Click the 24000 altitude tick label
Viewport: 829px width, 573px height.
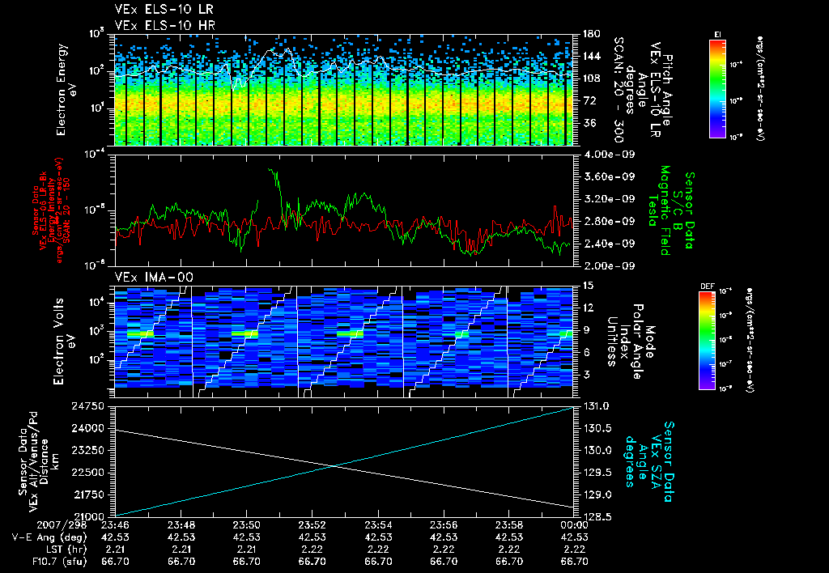point(87,428)
